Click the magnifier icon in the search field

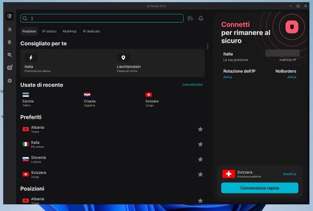[x=25, y=19]
